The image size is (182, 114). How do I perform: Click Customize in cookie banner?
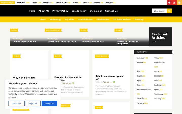pyautogui.click(x=16, y=103)
